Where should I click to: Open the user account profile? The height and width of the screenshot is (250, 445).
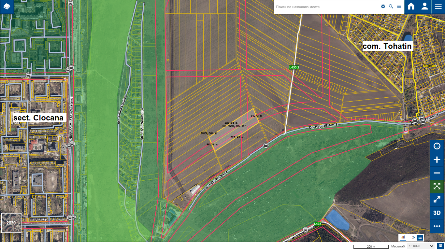pyautogui.click(x=424, y=7)
